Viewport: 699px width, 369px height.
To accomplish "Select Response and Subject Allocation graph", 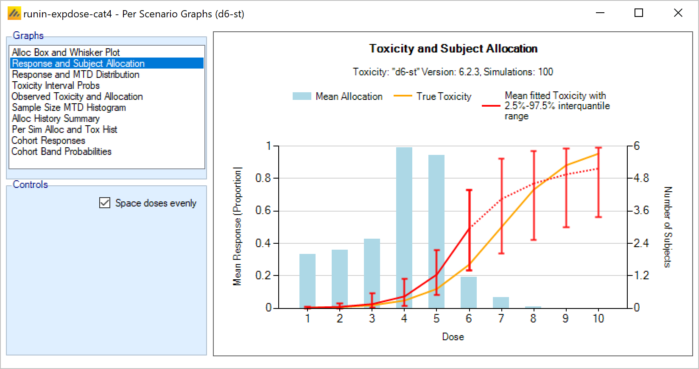I will click(x=78, y=63).
